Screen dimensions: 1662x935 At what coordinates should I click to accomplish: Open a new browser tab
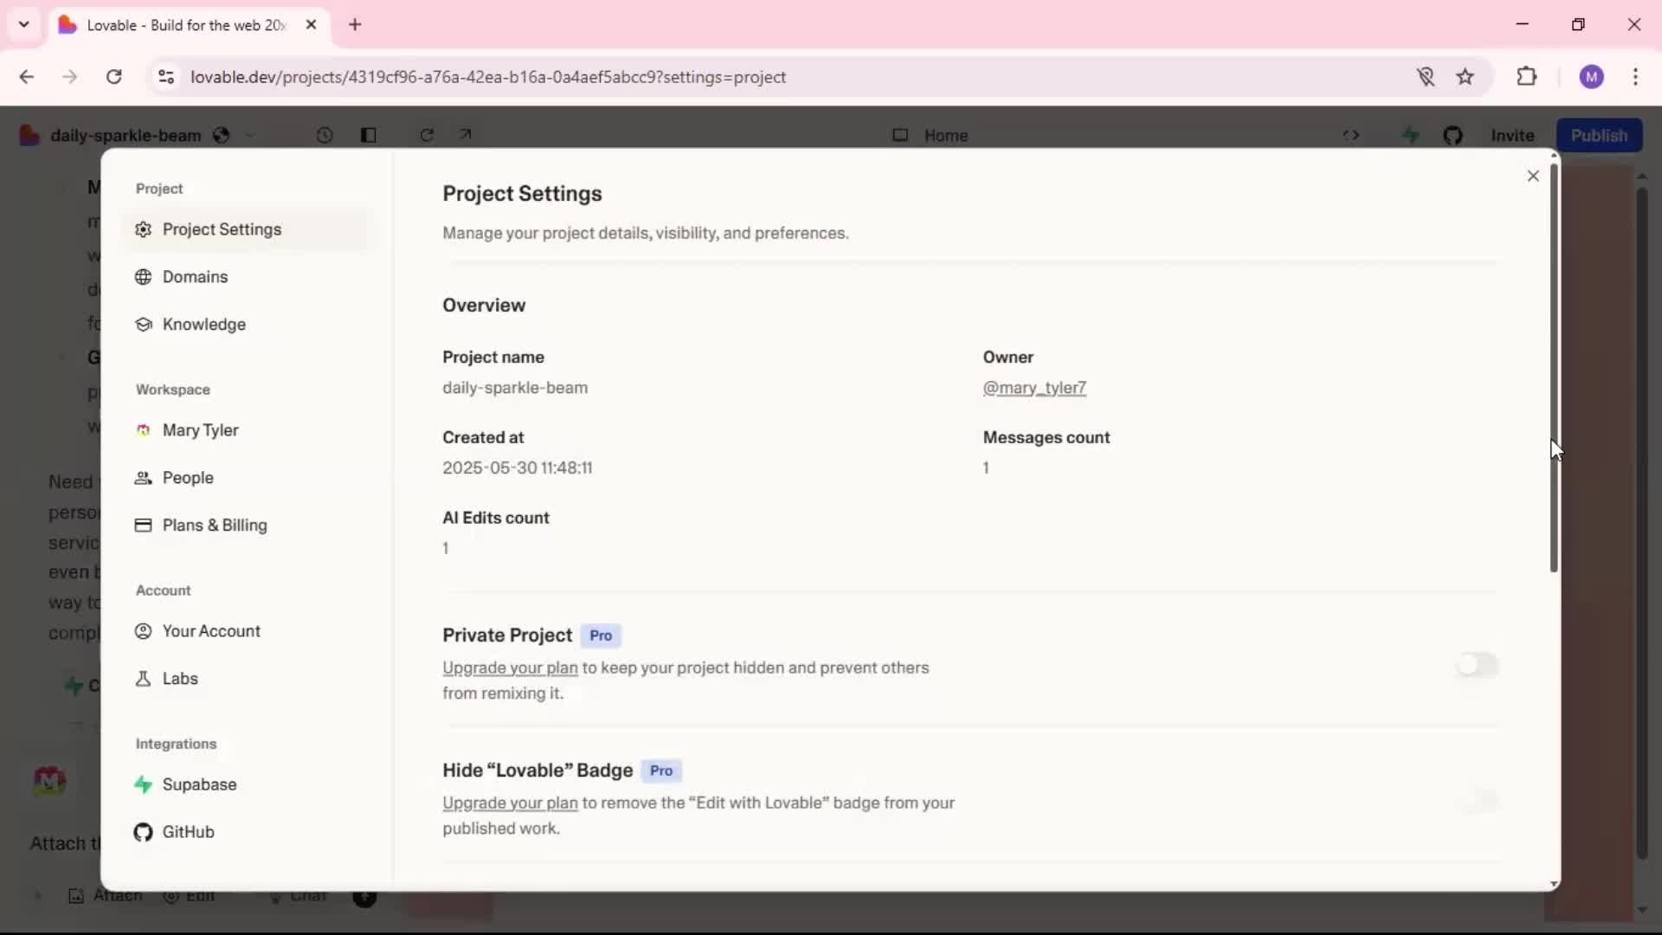click(355, 24)
